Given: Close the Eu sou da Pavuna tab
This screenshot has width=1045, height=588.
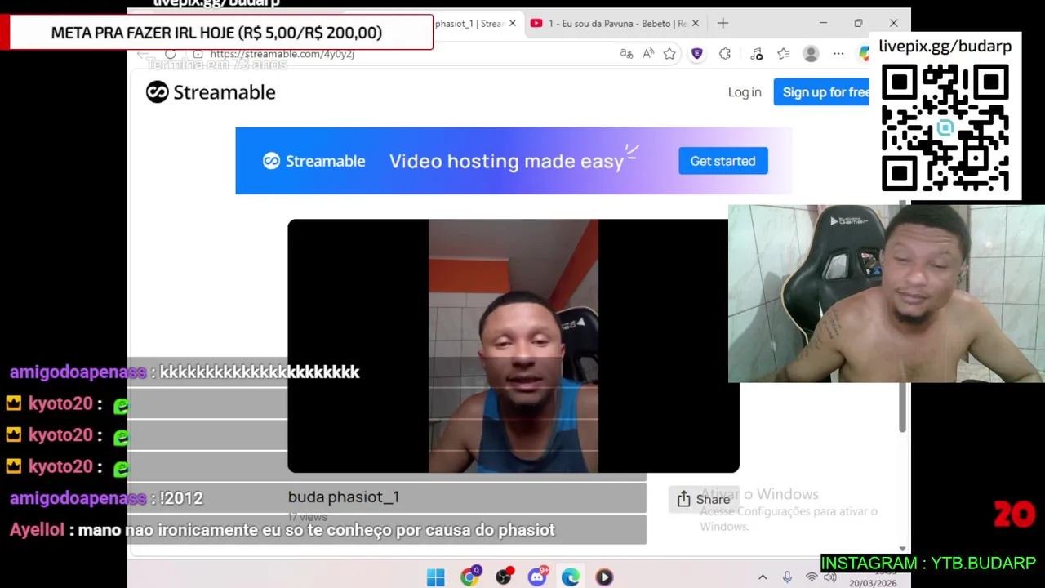Looking at the screenshot, I should [x=696, y=23].
